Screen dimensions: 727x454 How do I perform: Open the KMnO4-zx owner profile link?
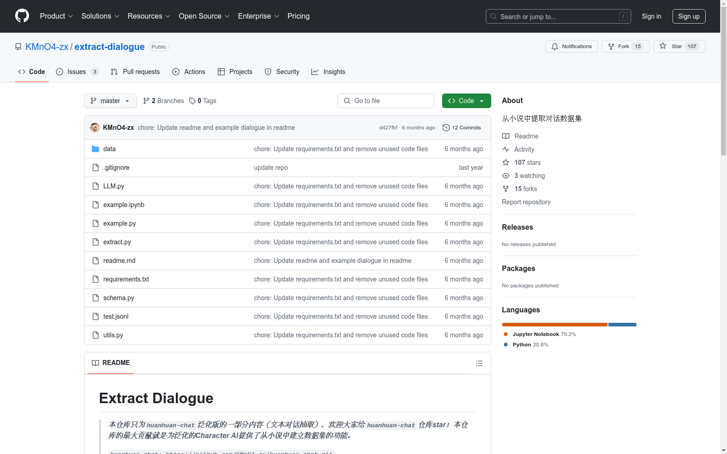(x=47, y=47)
